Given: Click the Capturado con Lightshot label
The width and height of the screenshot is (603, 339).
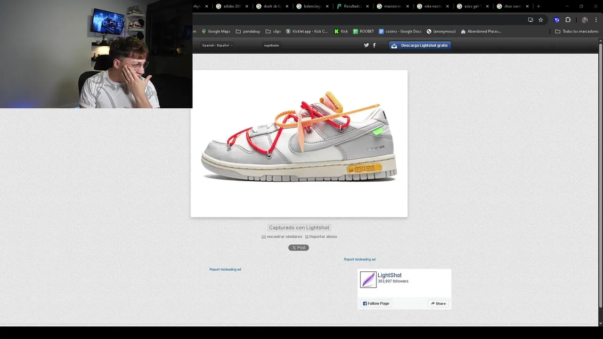Looking at the screenshot, I should pos(299,227).
